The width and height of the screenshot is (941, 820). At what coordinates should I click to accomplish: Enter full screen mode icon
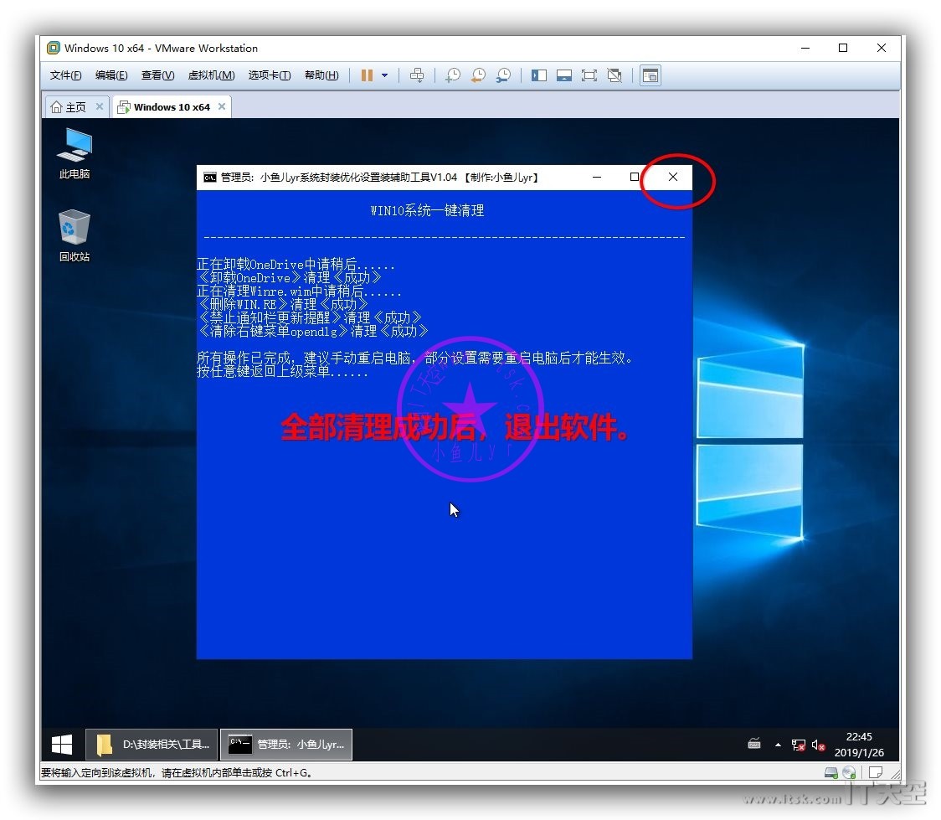pyautogui.click(x=589, y=75)
